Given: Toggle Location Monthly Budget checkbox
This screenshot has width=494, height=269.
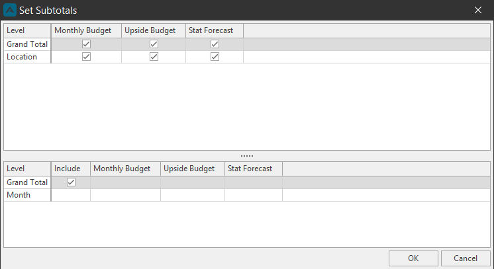Looking at the screenshot, I should pyautogui.click(x=86, y=57).
